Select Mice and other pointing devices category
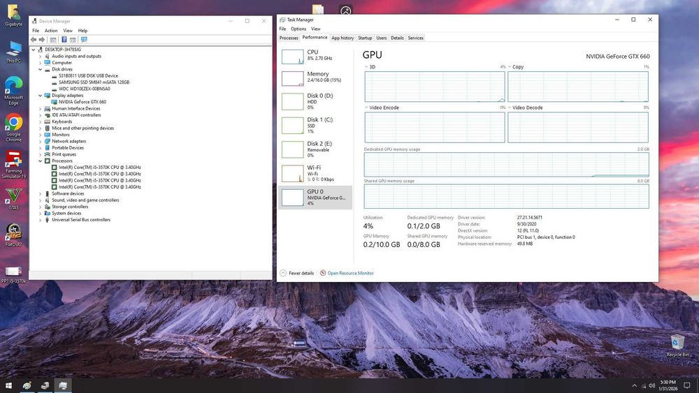The width and height of the screenshot is (699, 393). click(83, 128)
